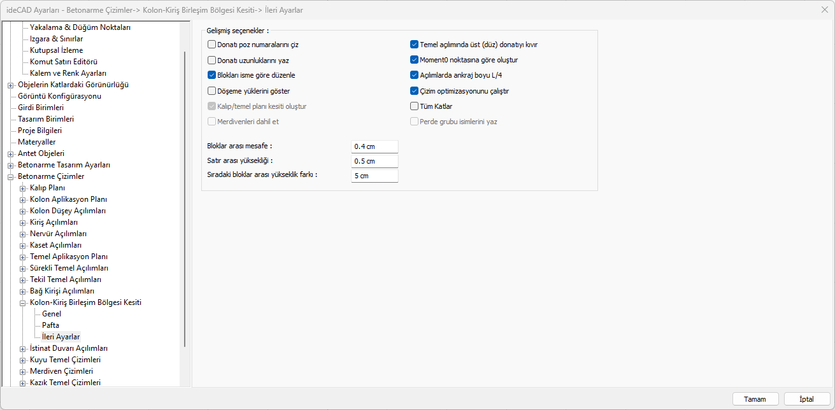
Task: Enable the Tüm Katlar checkbox
Action: (x=414, y=106)
